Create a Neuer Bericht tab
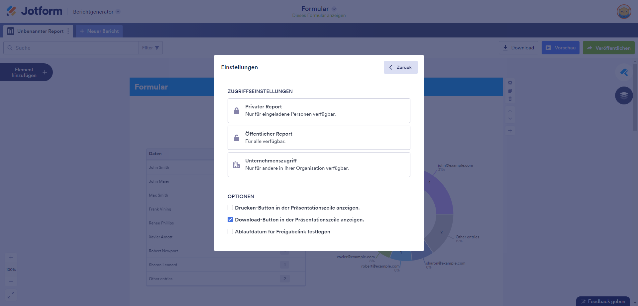Screen dimensions: 638x306 99,31
